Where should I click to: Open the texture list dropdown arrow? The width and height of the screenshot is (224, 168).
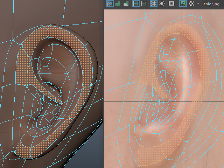[x=198, y=3]
